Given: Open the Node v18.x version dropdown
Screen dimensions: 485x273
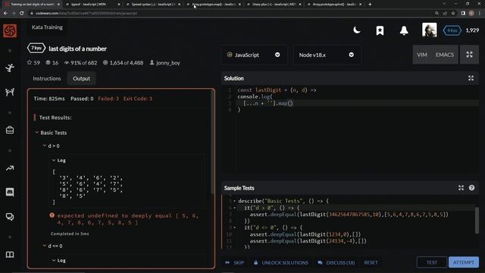Looking at the screenshot, I should (x=327, y=55).
